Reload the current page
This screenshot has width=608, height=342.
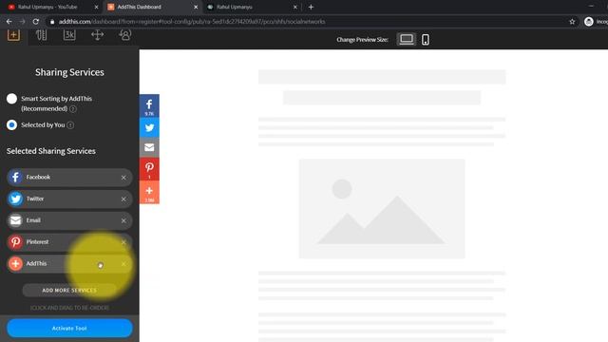(36, 22)
